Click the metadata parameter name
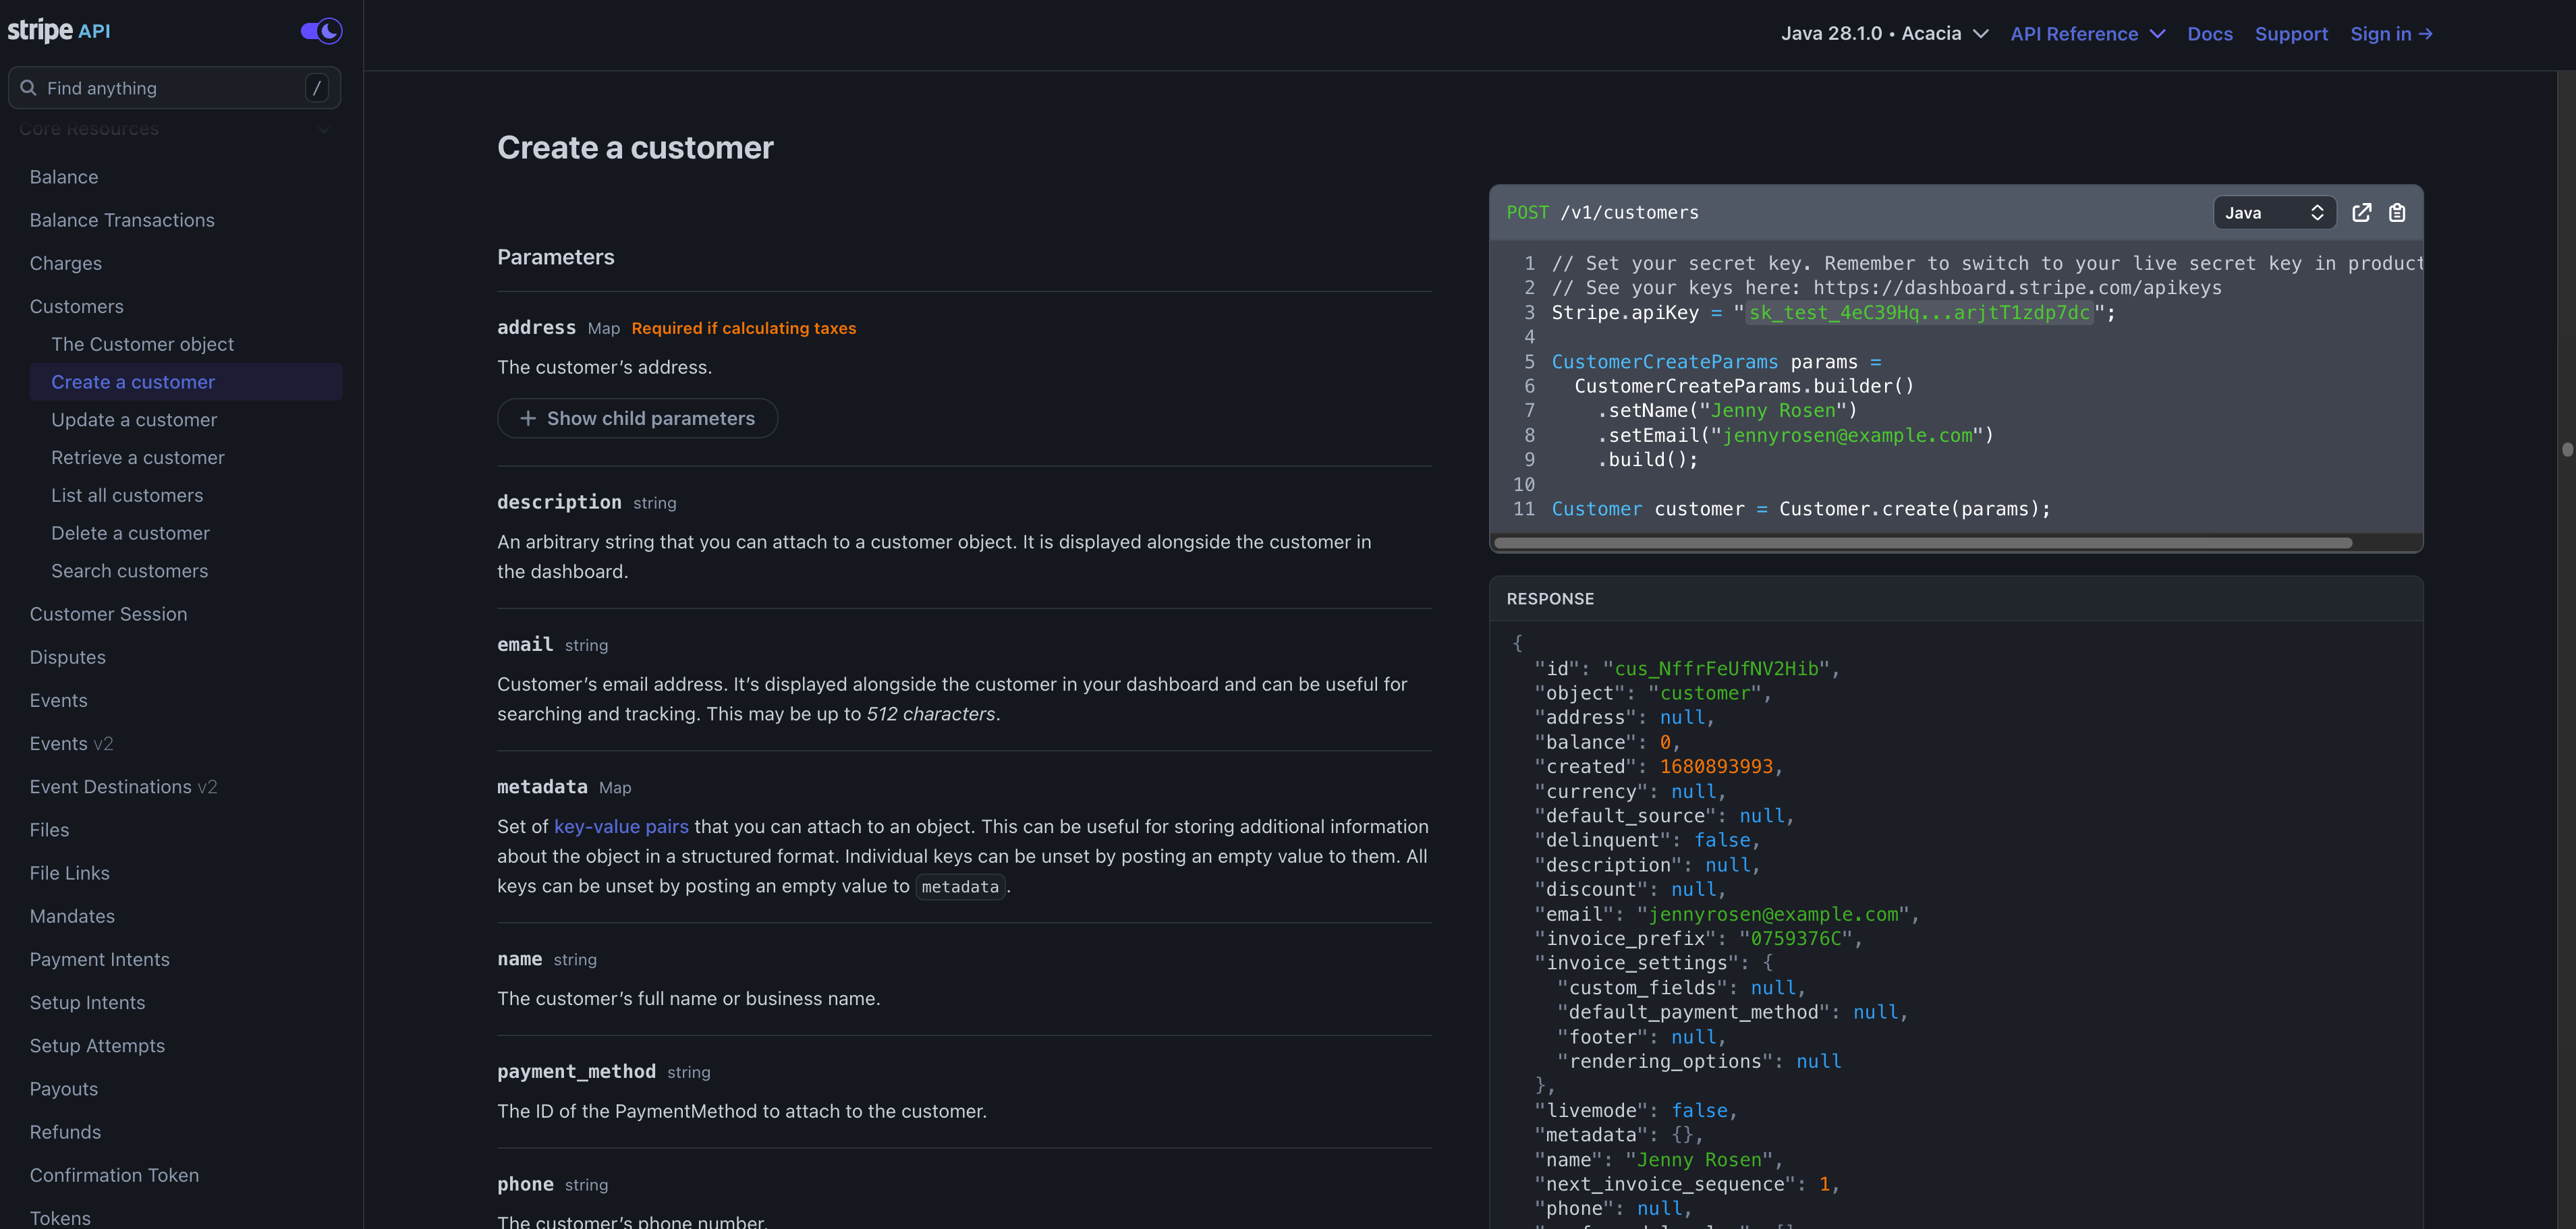Screen dimensions: 2576x1229 coord(542,787)
